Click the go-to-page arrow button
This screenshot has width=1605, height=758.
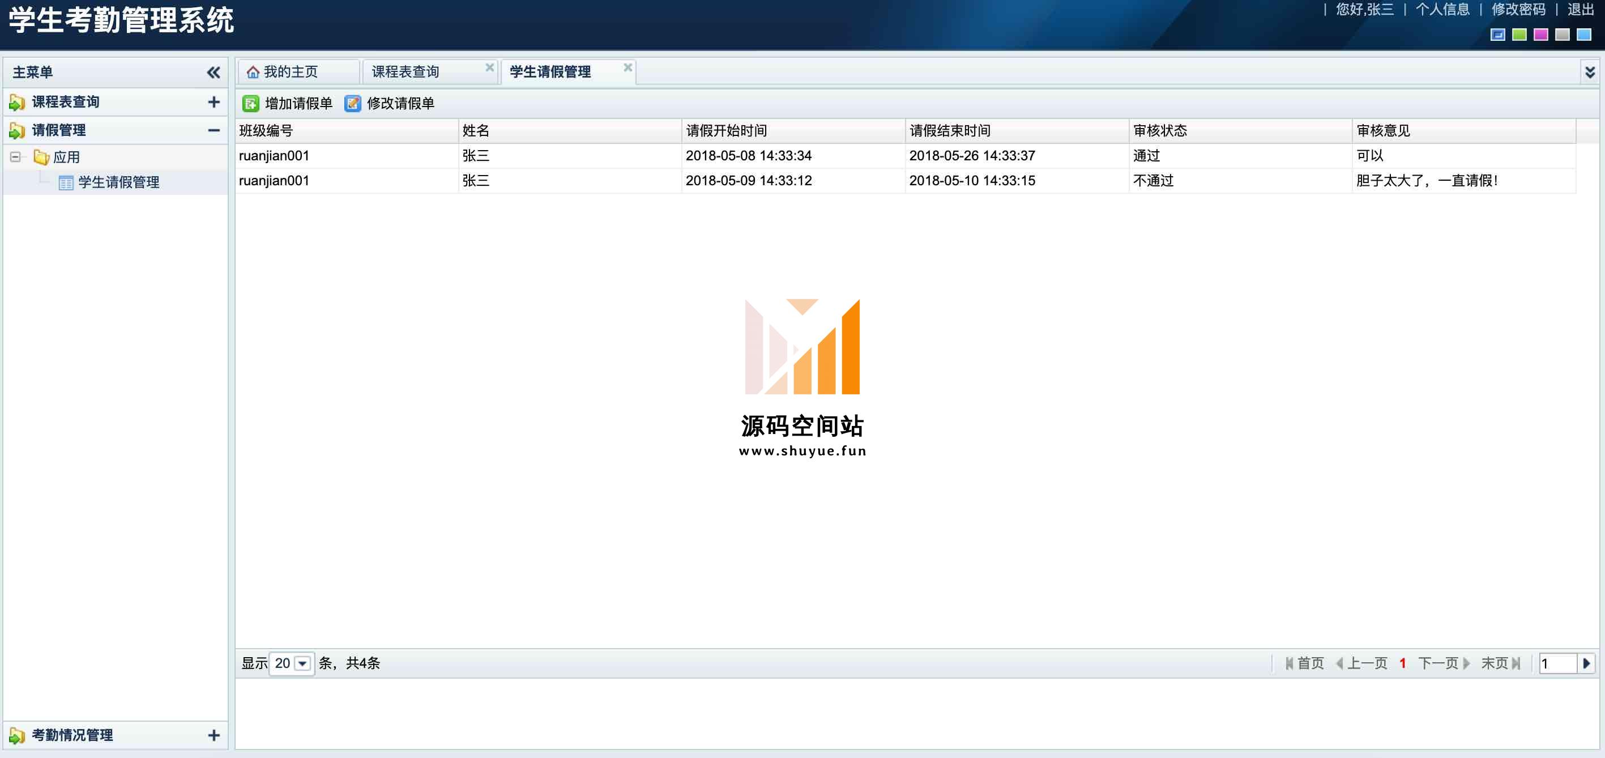[x=1586, y=663]
